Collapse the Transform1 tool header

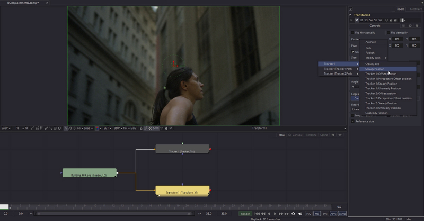coord(350,15)
